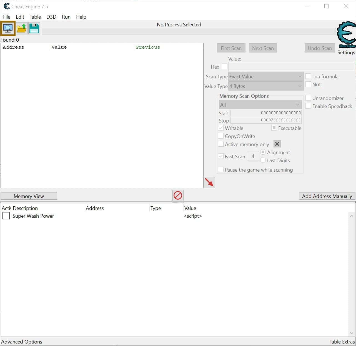356x346 pixels.
Task: Click the X next to Active memory only
Action: [x=277, y=144]
